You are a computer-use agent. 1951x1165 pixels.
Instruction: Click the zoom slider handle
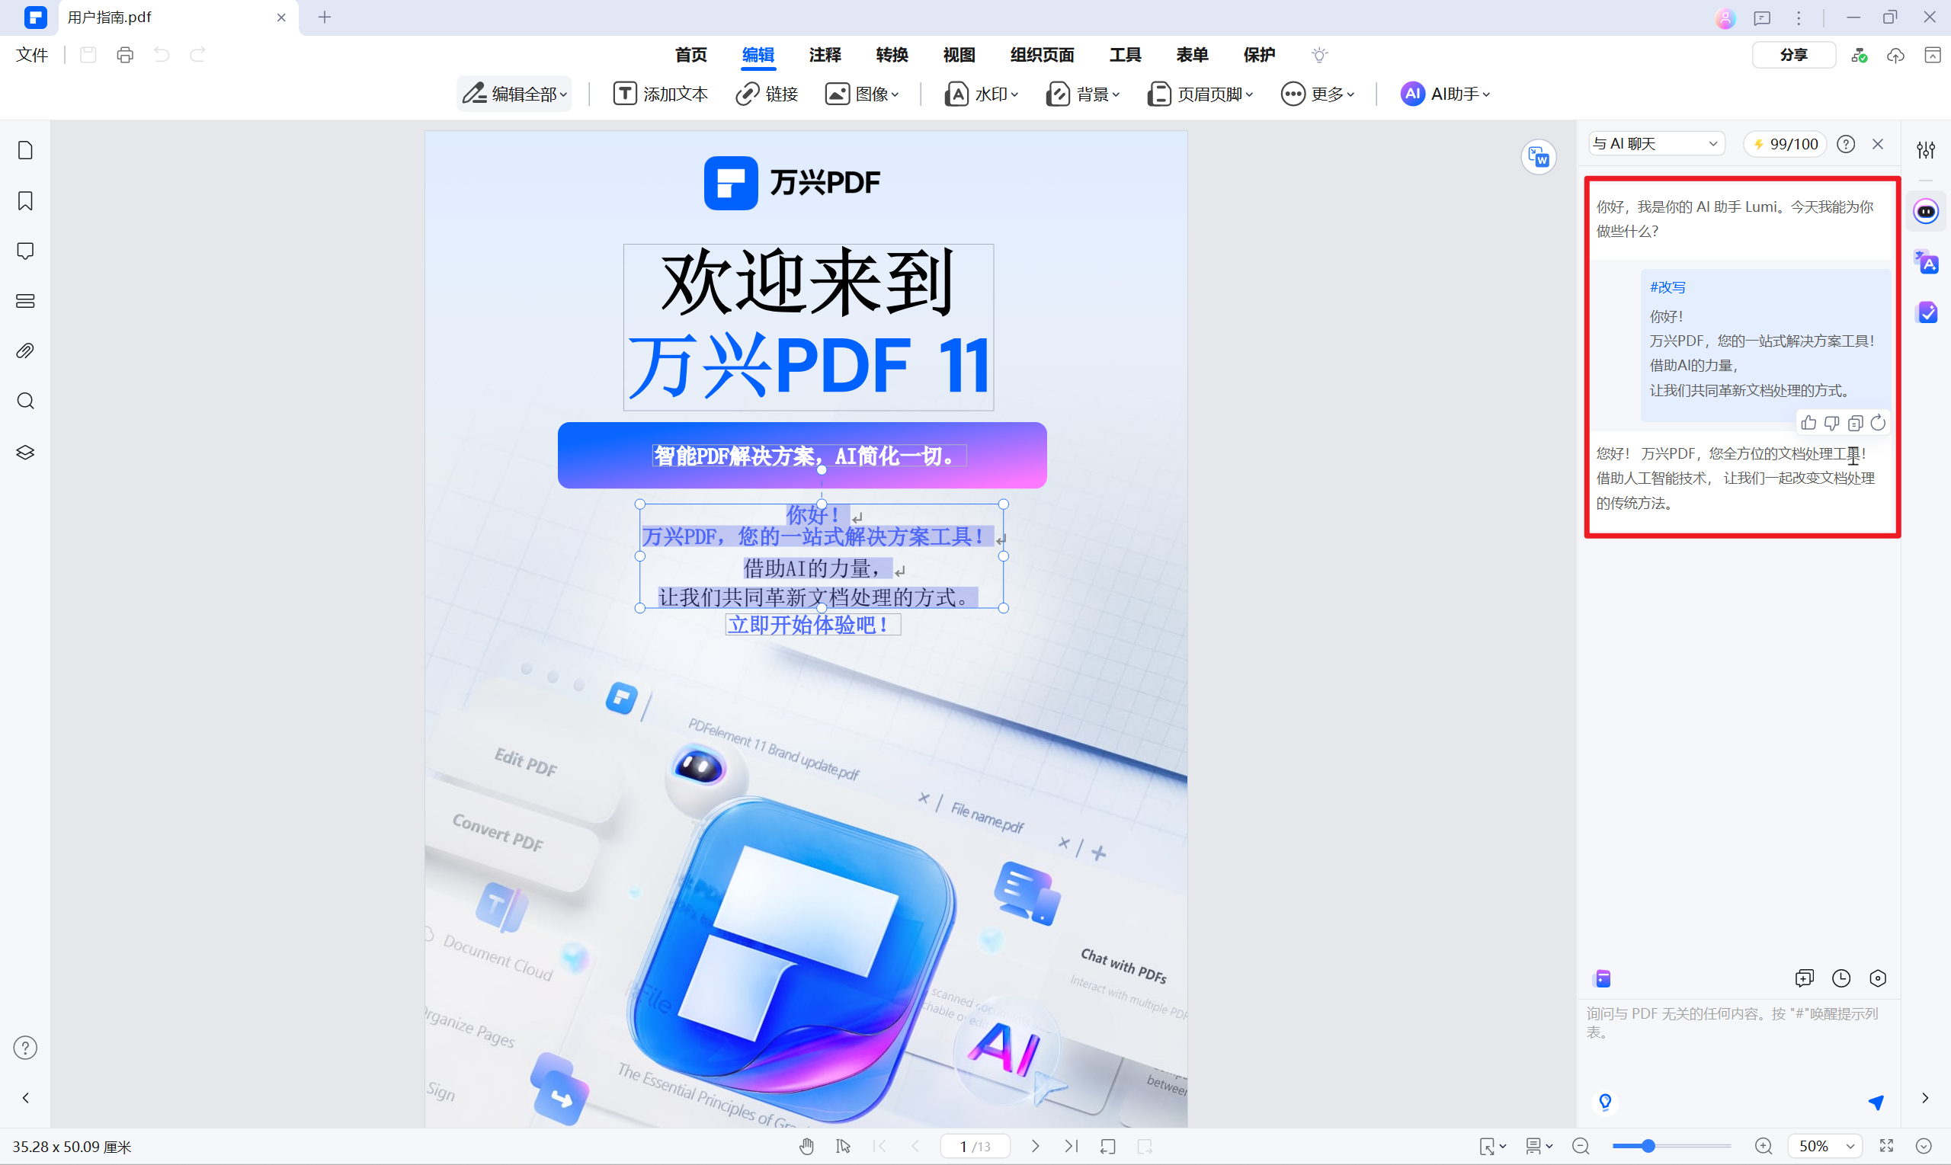click(x=1648, y=1146)
